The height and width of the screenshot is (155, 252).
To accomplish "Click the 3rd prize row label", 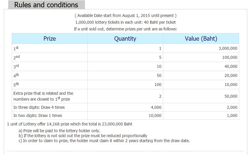I will tap(16, 66).
